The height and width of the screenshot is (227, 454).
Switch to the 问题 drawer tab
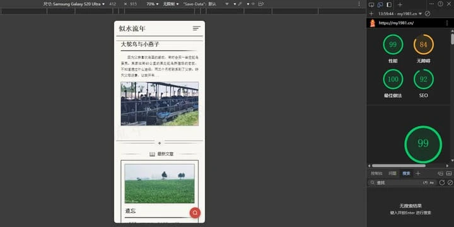(x=392, y=173)
